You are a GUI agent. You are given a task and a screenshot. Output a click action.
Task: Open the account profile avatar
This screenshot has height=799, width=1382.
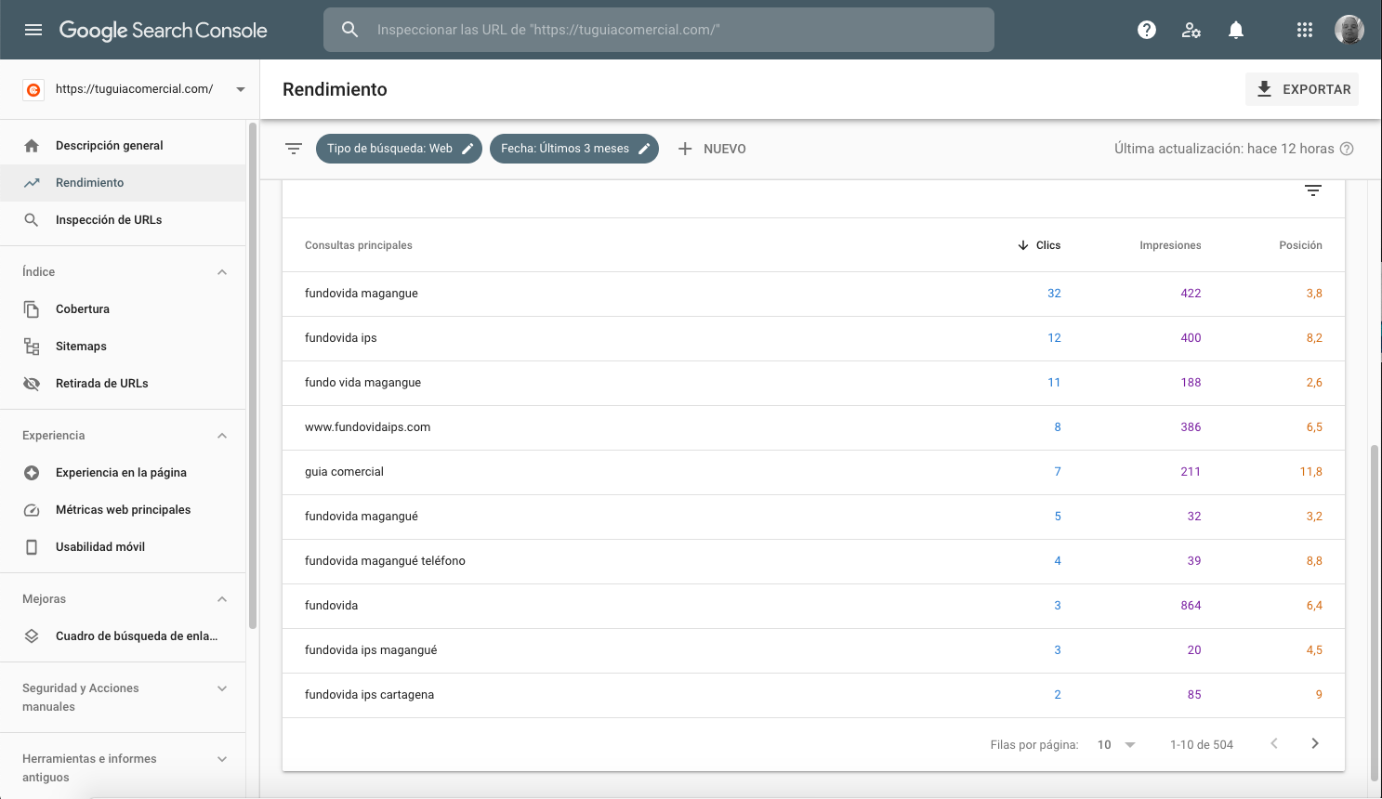pyautogui.click(x=1349, y=30)
